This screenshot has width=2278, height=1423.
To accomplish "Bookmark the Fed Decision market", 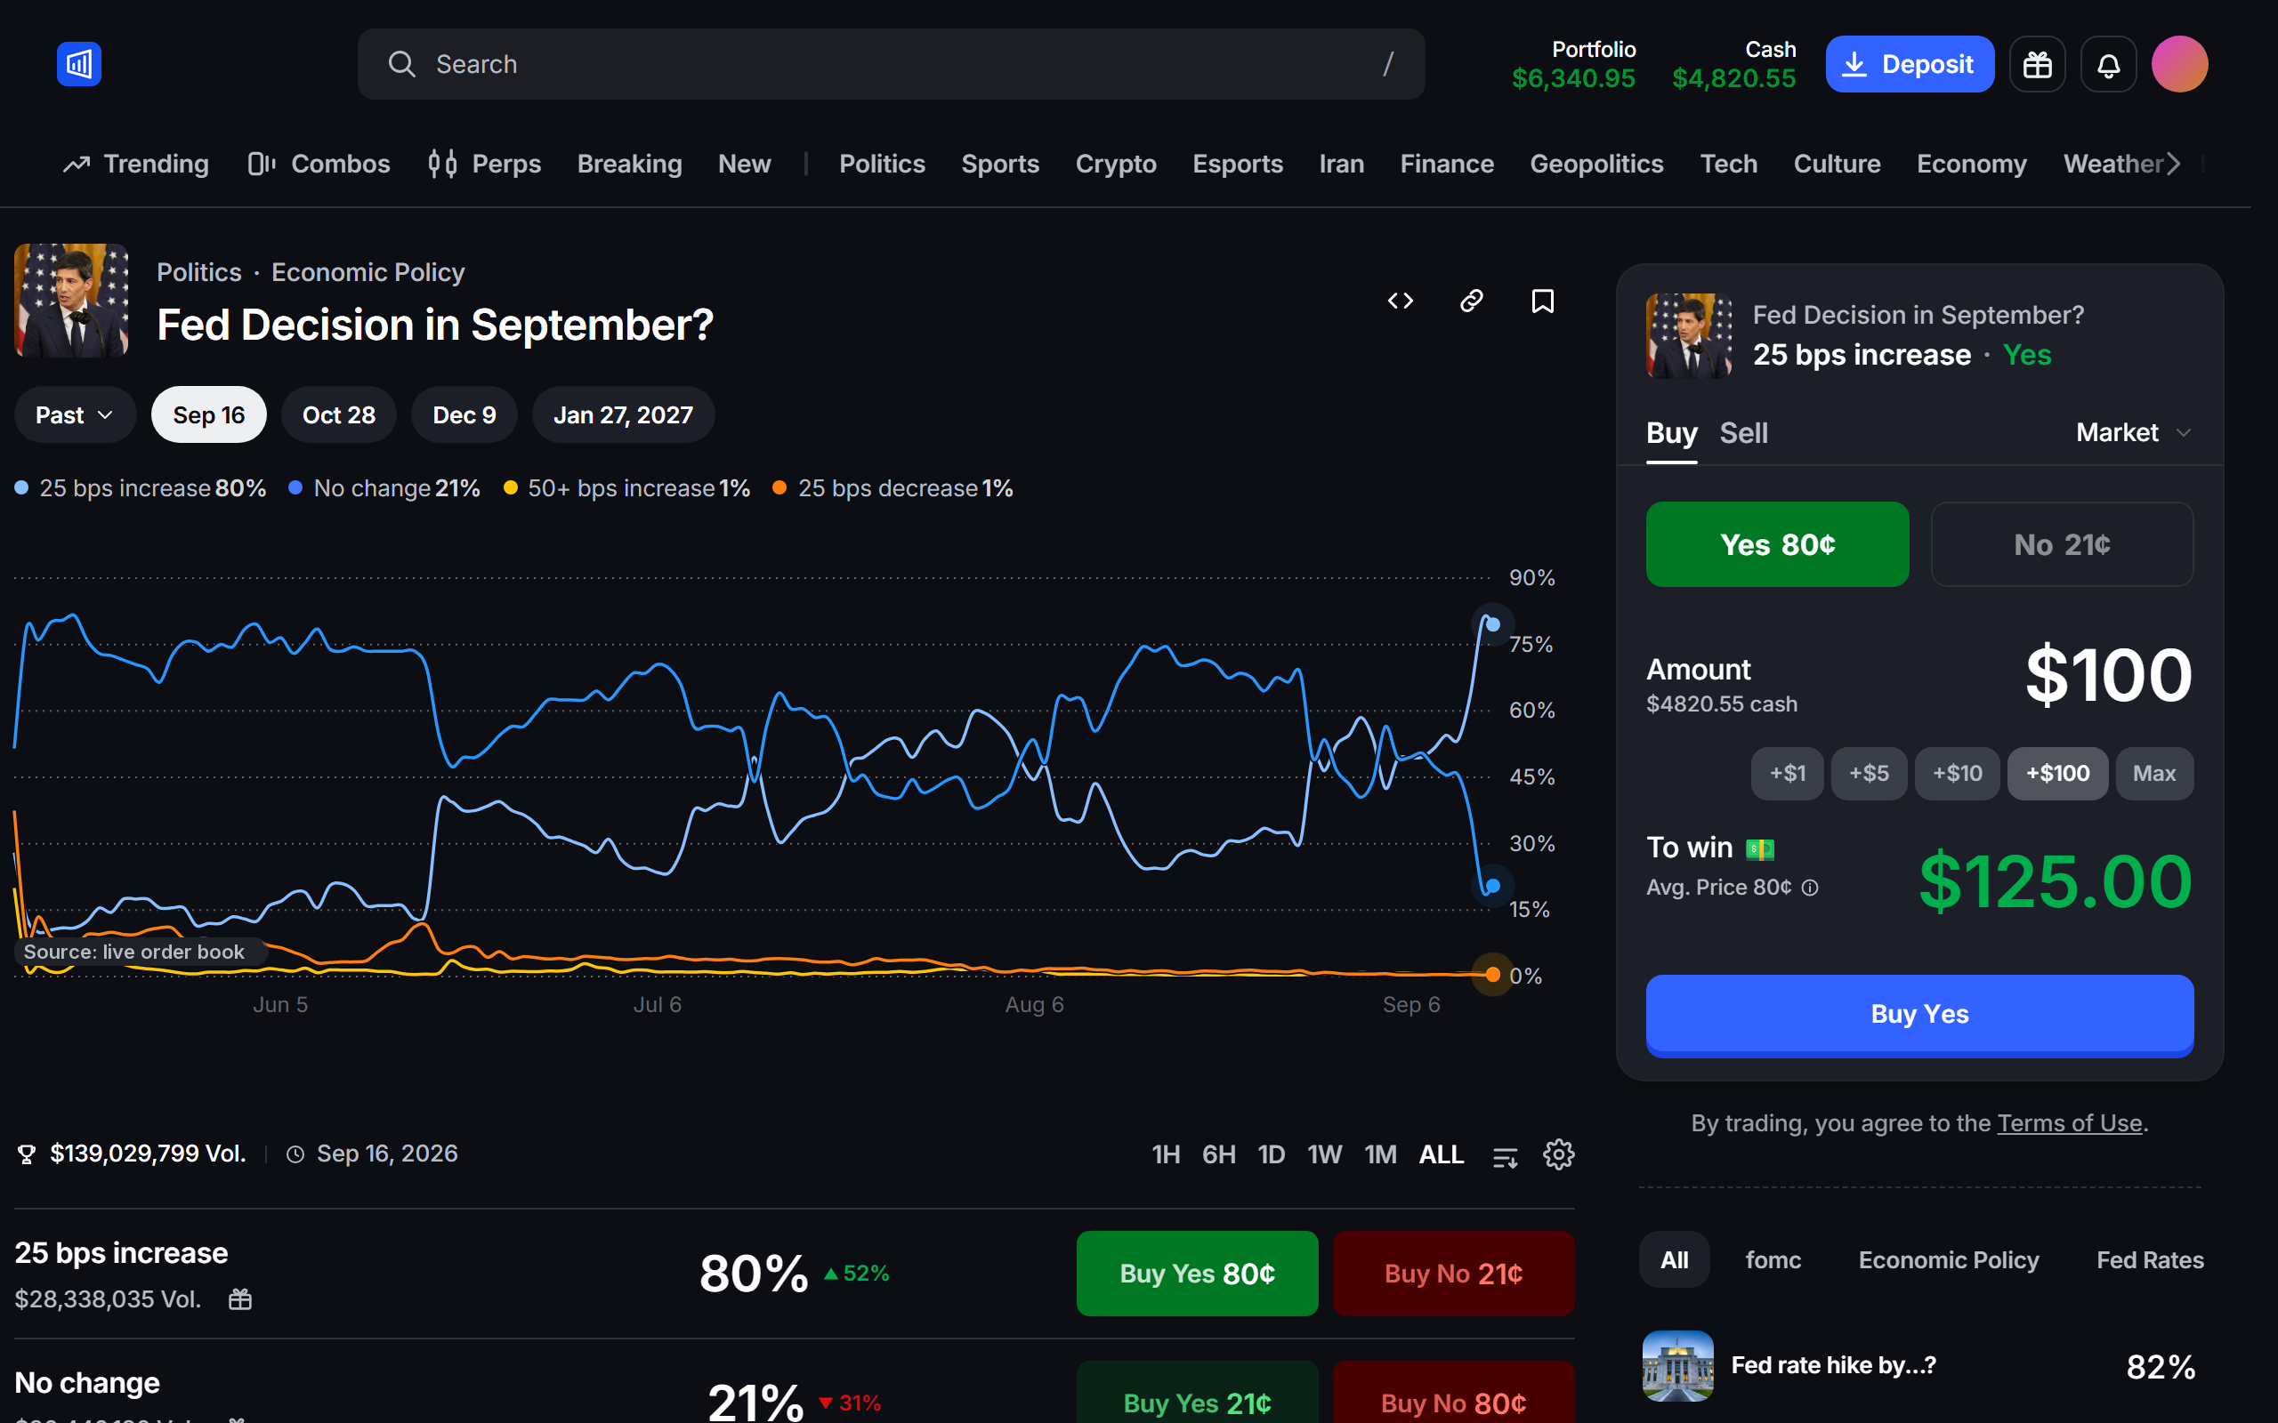I will [1543, 301].
